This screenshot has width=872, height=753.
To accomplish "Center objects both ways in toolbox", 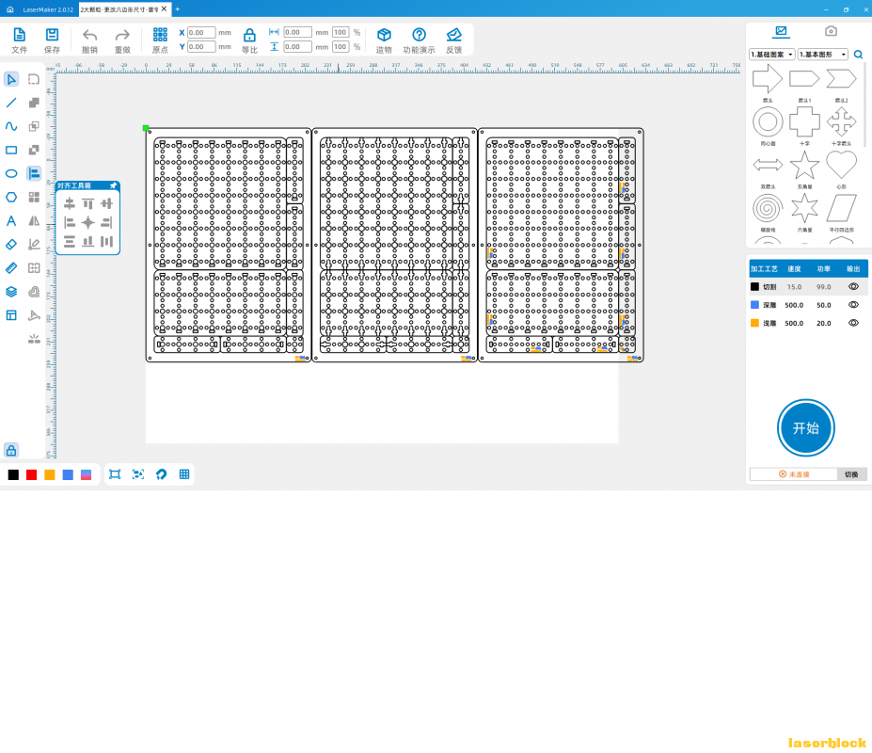I will click(x=87, y=223).
